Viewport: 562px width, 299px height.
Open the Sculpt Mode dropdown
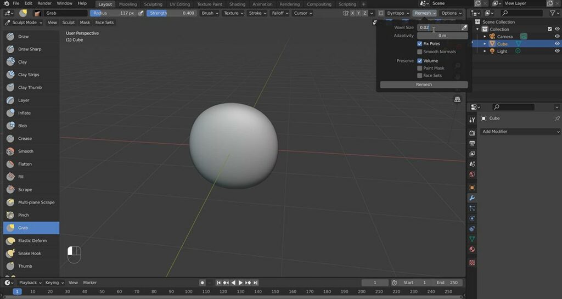[x=24, y=22]
